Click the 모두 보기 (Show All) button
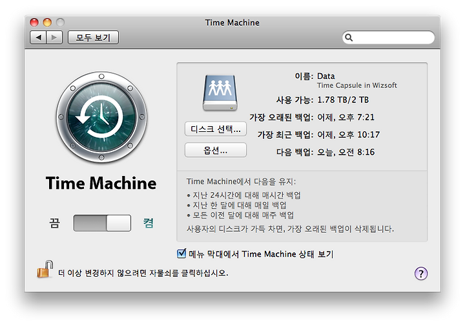The image size is (465, 326). [93, 38]
